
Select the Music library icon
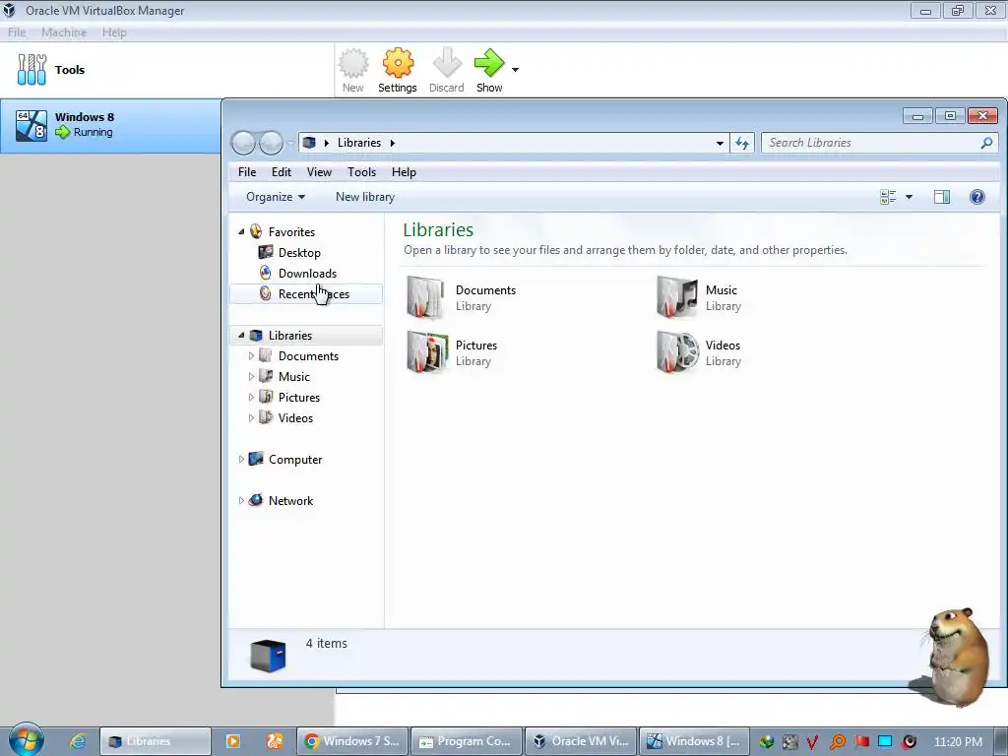[x=676, y=297]
